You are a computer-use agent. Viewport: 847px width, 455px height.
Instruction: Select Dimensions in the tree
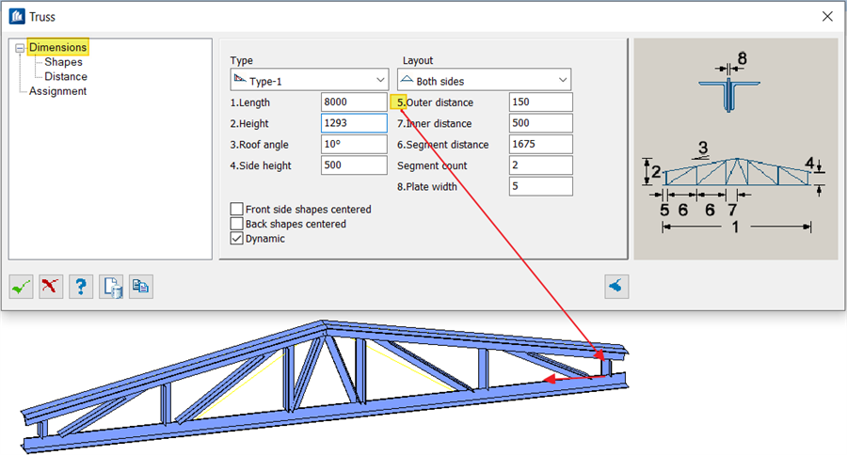57,48
